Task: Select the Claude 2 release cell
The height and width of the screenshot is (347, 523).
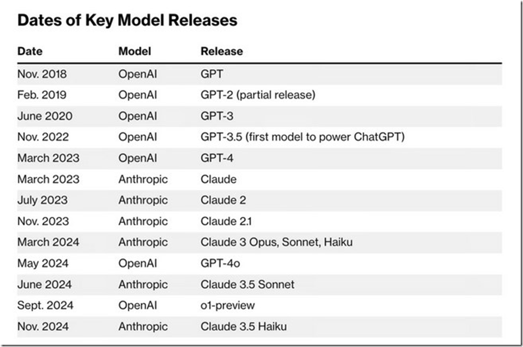Action: (223, 200)
